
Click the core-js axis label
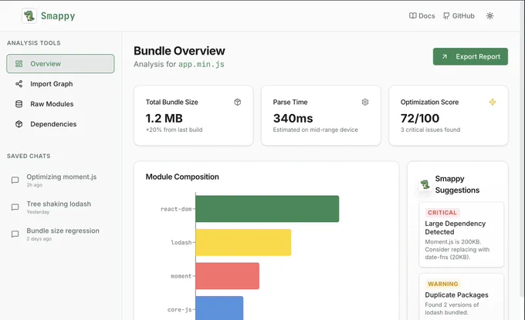(x=179, y=310)
